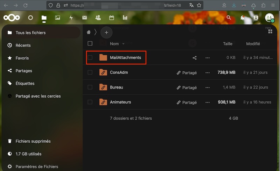This screenshot has width=280, height=171.
Task: Select Récents in the sidebar
Action: point(23,45)
